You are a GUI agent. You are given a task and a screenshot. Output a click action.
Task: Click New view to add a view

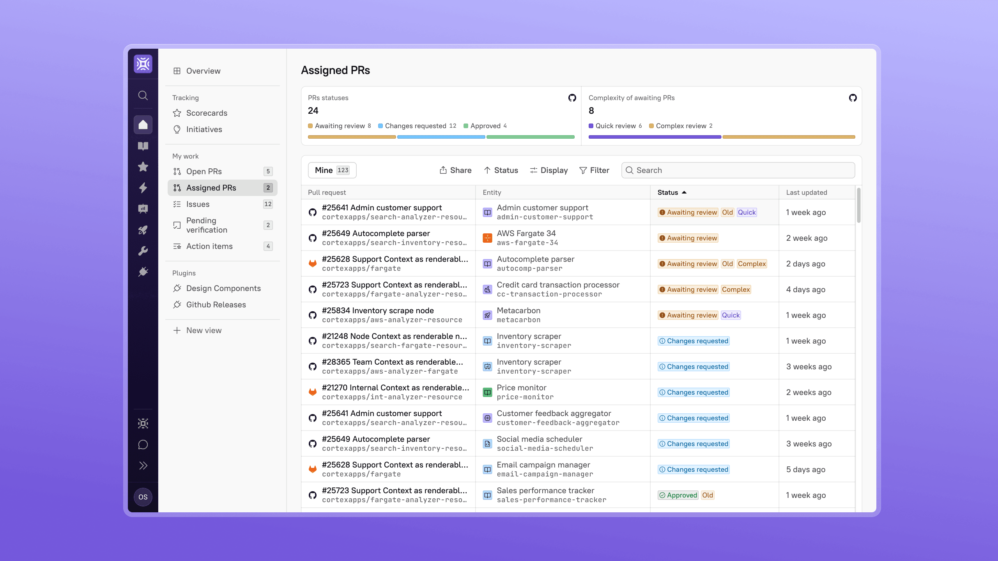click(222, 330)
